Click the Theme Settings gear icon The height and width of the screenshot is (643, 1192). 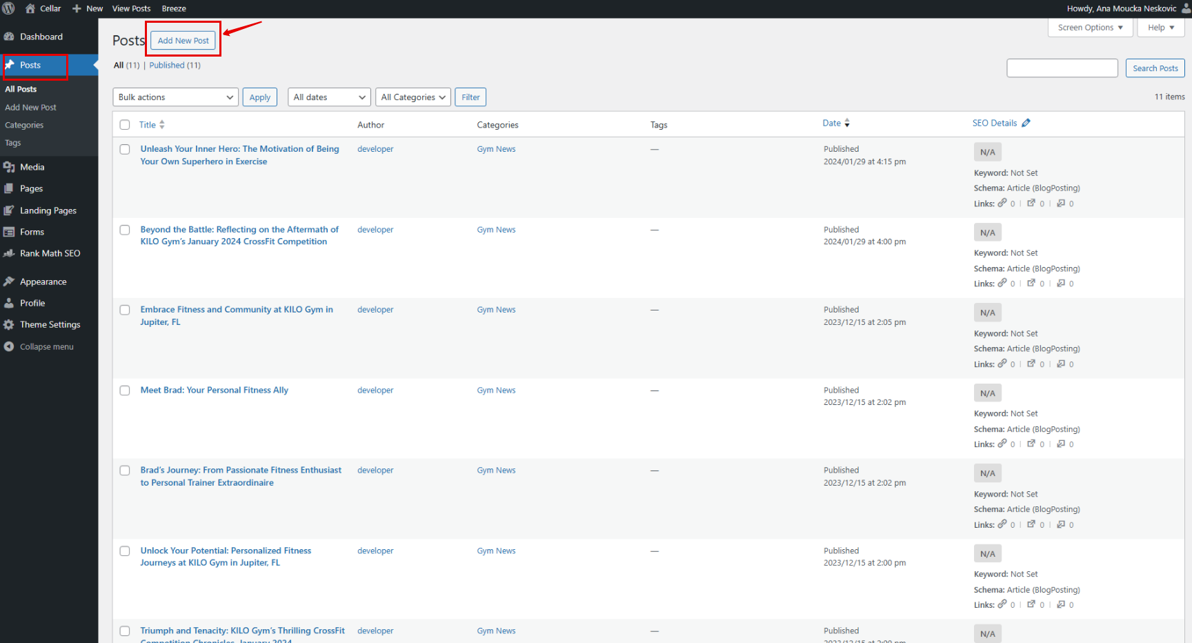[x=9, y=324]
